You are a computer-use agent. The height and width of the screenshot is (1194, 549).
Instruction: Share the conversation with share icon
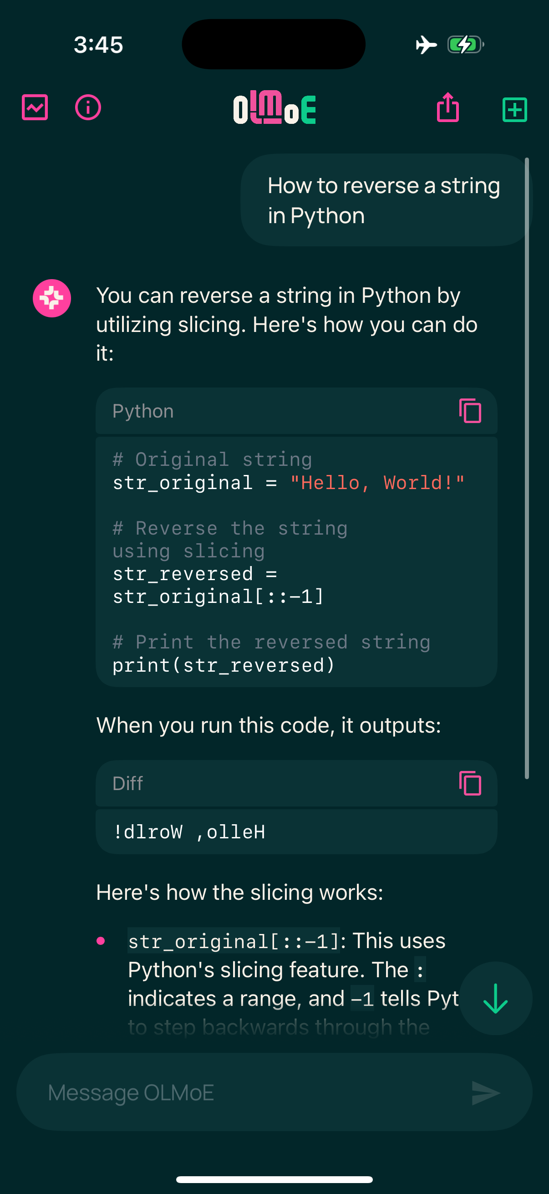point(447,107)
